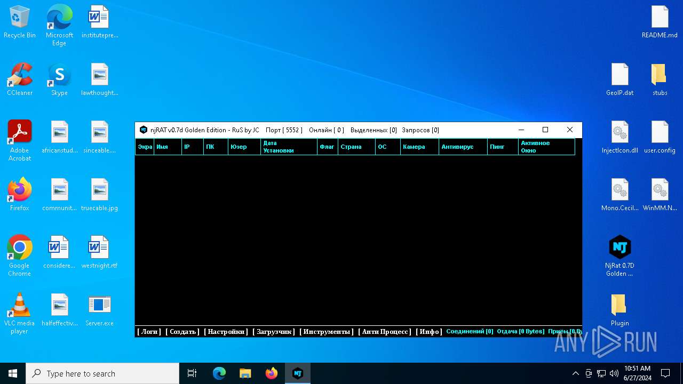The height and width of the screenshot is (384, 683).
Task: Click the Порт [ 5552 ] title text
Action: pos(284,130)
